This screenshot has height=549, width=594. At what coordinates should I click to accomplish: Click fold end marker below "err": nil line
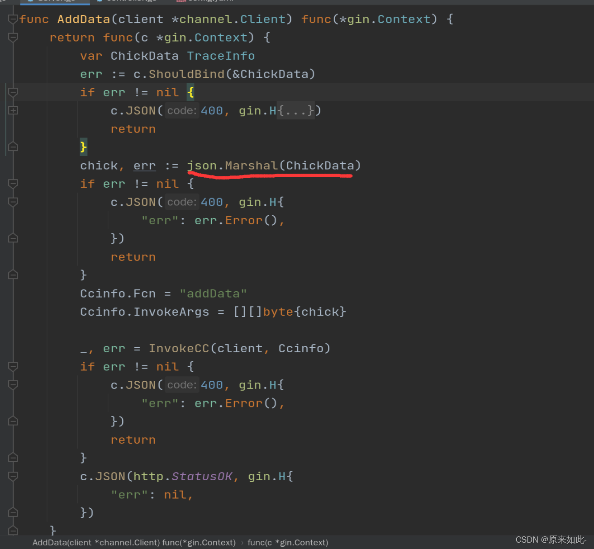pyautogui.click(x=13, y=512)
